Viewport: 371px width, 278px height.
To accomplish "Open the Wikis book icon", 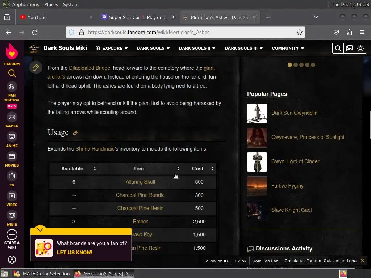I will pos(12,215).
